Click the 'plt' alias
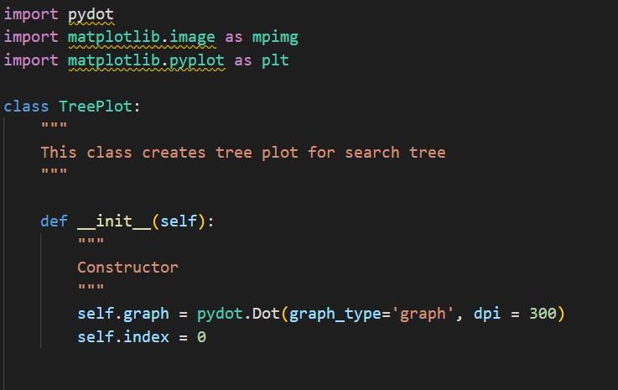Screen dimensions: 618x390 point(275,60)
